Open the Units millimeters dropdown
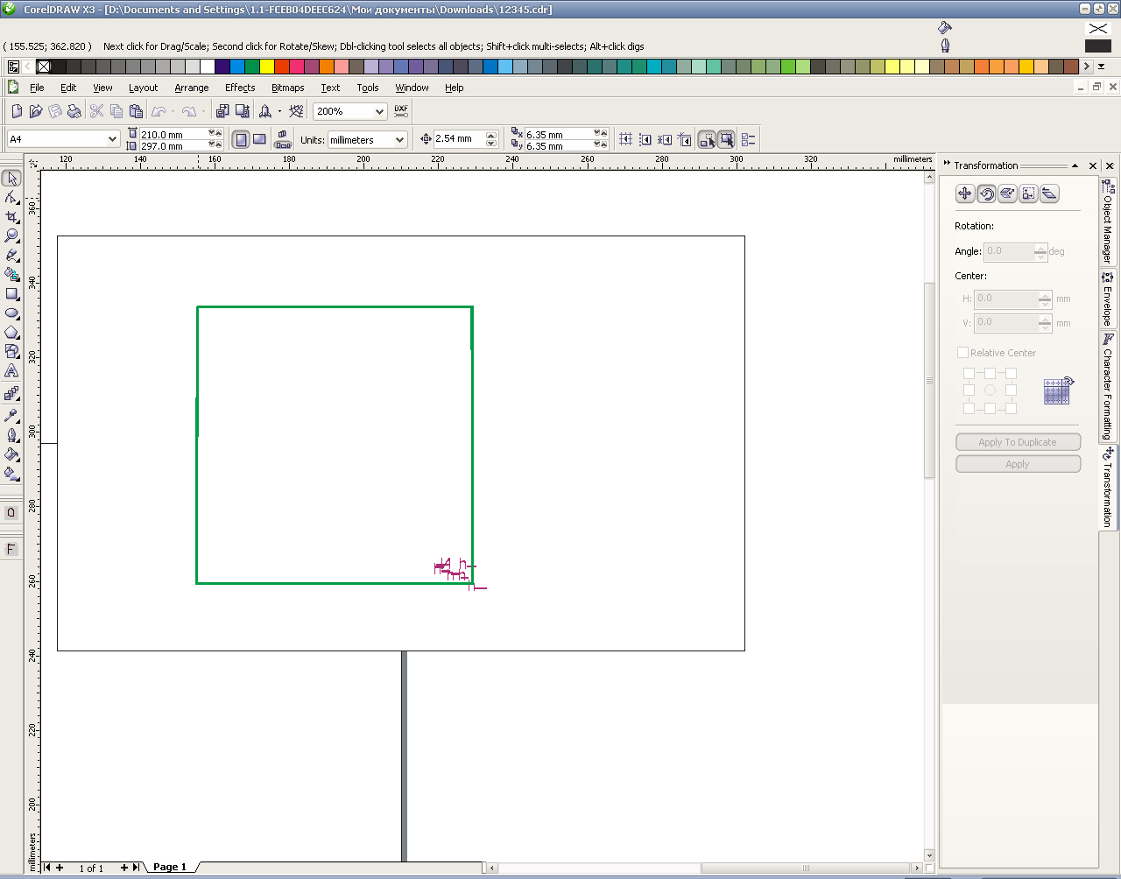This screenshot has width=1121, height=879. [400, 140]
